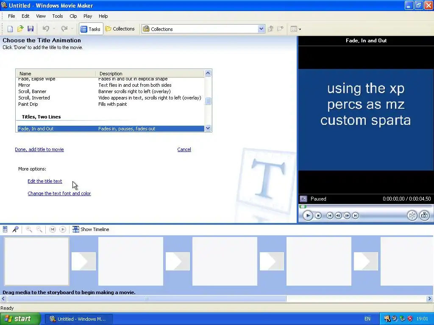The height and width of the screenshot is (325, 434).
Task: Click the storyboard scroll left arrow
Action: (x=3, y=298)
